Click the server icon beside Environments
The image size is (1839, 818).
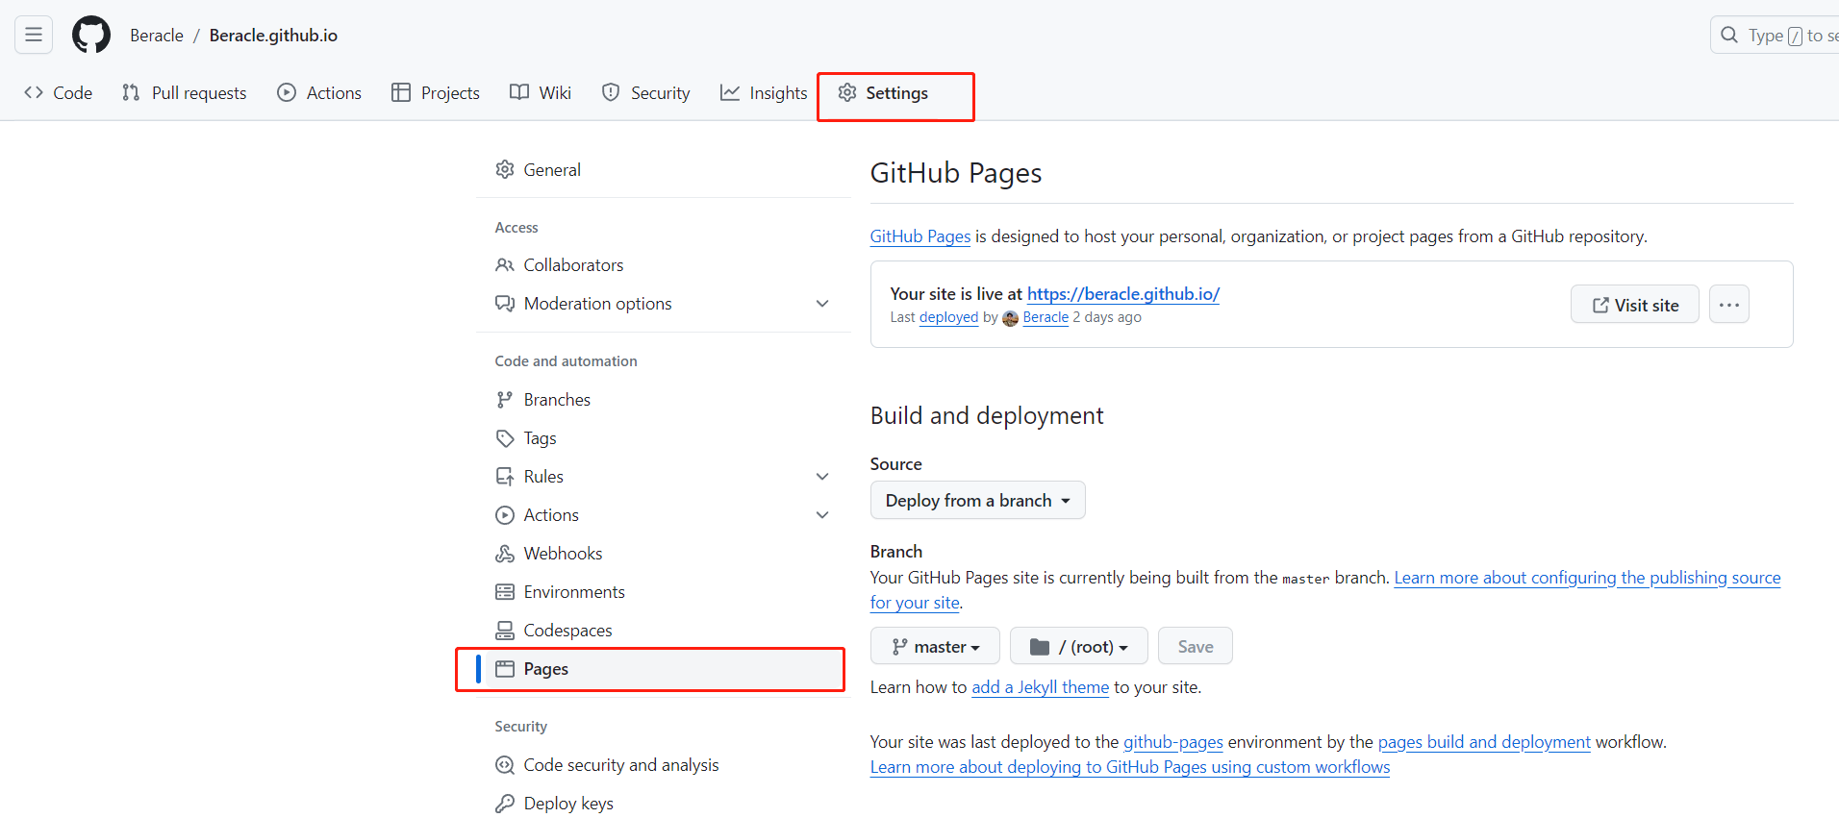[505, 592]
